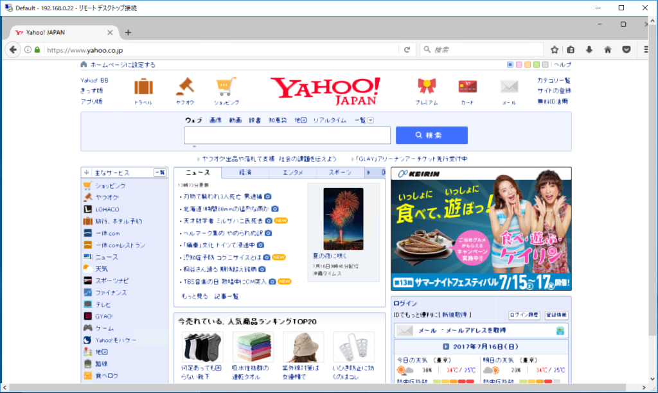Open the Pocket icon in toolbar
658x393 pixels.
pyautogui.click(x=627, y=50)
